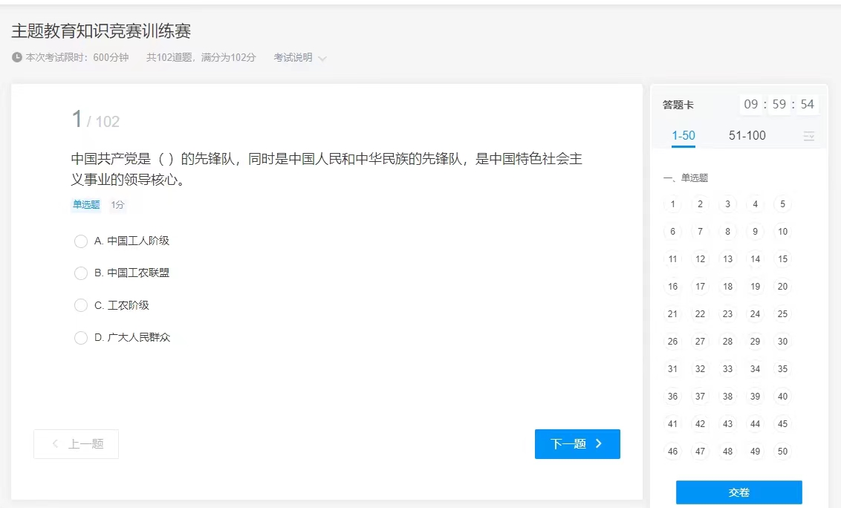Screen dimensions: 841x508
Task: Navigate to question 45 number
Action: [x=782, y=424]
